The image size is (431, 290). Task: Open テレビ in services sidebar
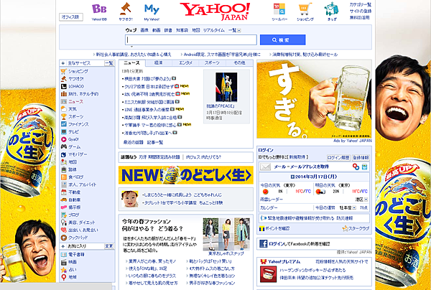coord(73,132)
